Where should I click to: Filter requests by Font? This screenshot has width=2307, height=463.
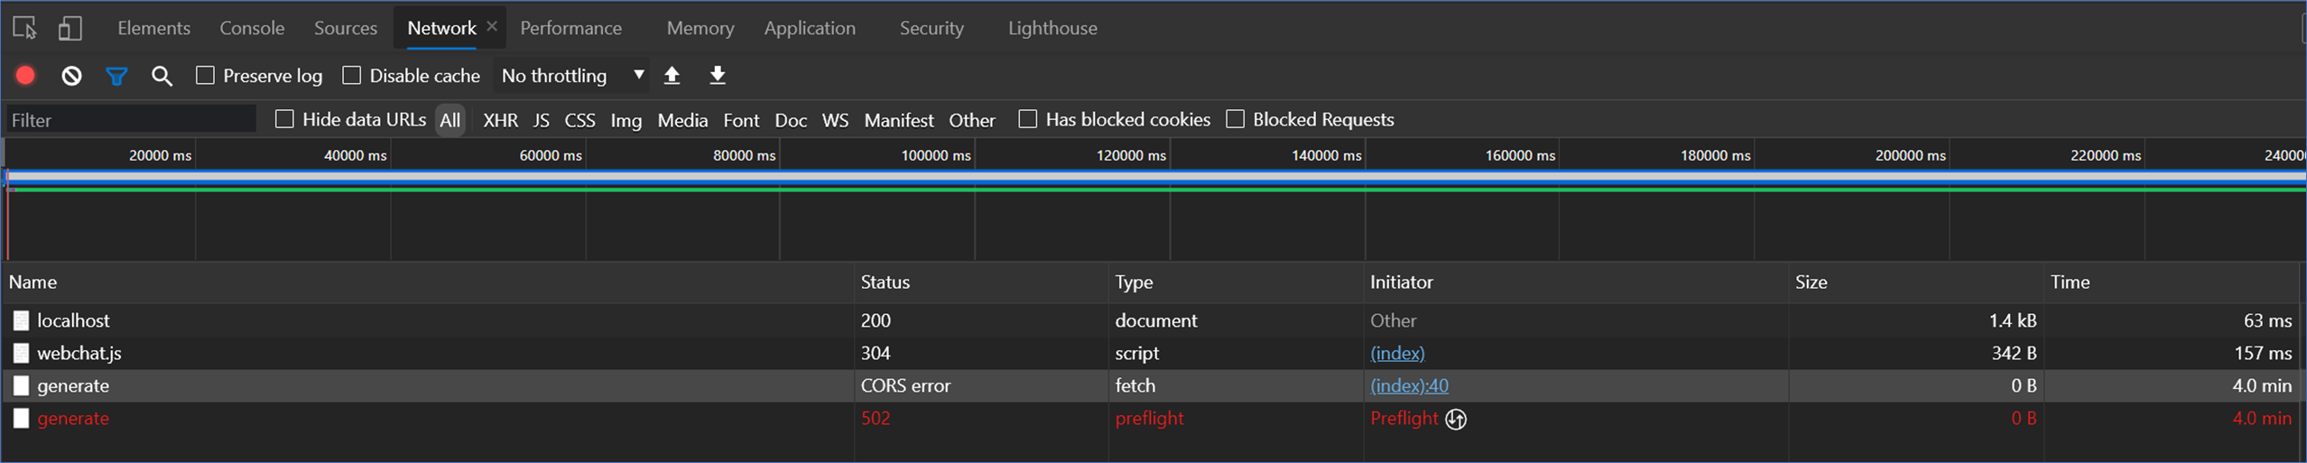741,120
